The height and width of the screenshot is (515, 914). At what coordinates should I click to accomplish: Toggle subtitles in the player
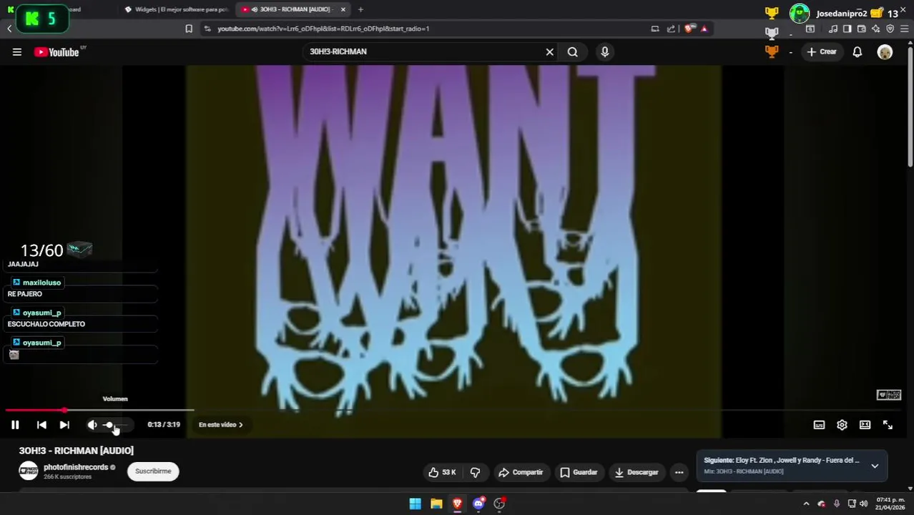(819, 425)
